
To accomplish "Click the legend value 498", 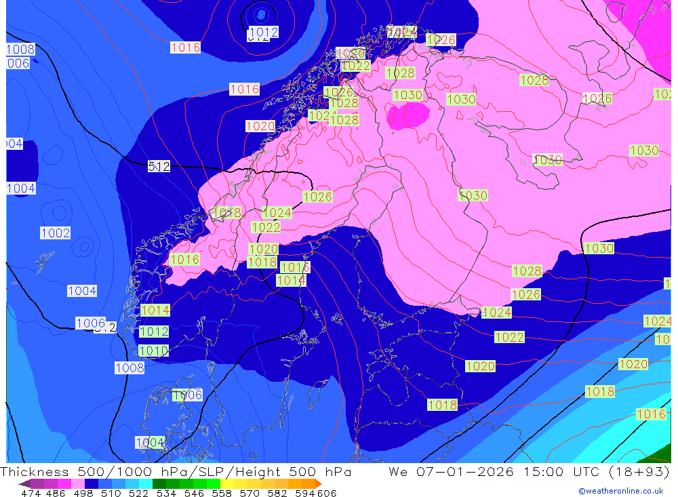I will [83, 493].
